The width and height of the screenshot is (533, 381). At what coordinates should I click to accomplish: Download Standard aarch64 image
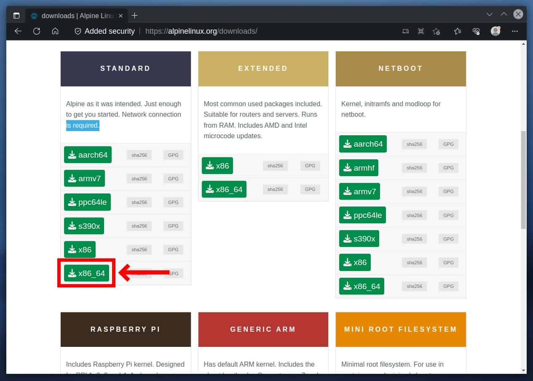pos(88,155)
